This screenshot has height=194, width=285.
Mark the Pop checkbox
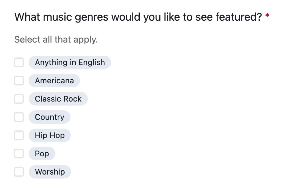[19, 154]
